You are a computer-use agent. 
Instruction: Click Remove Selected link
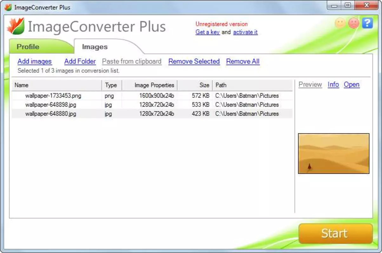[x=194, y=61]
